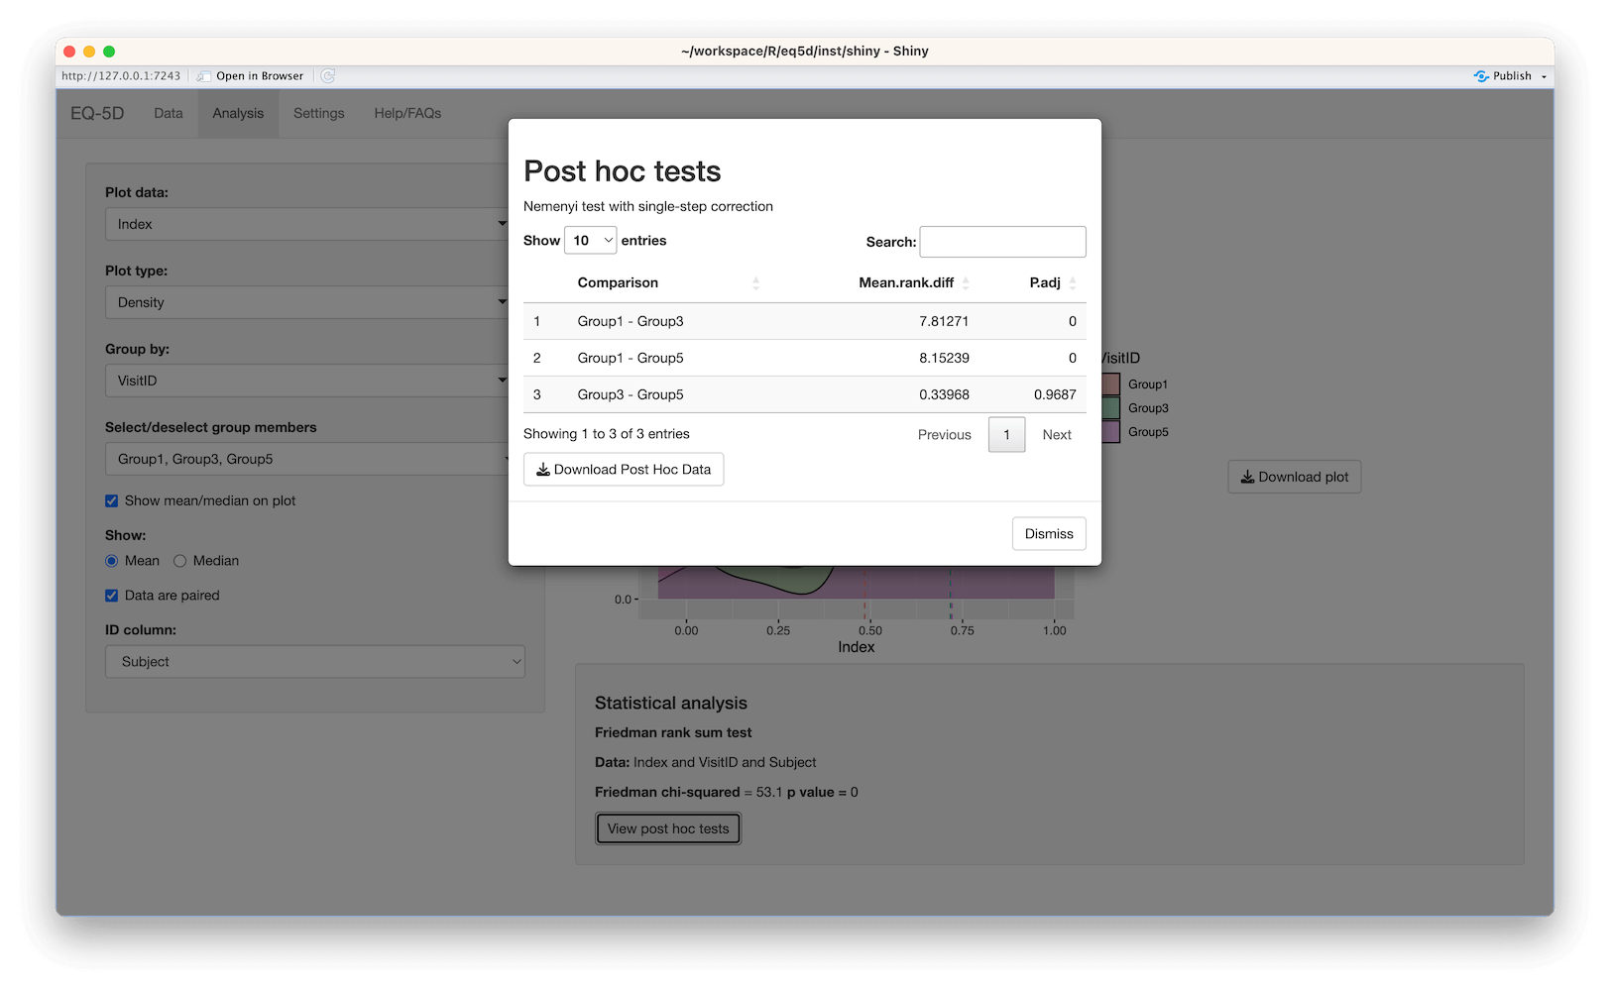Click the Publish icon

coord(1481,76)
